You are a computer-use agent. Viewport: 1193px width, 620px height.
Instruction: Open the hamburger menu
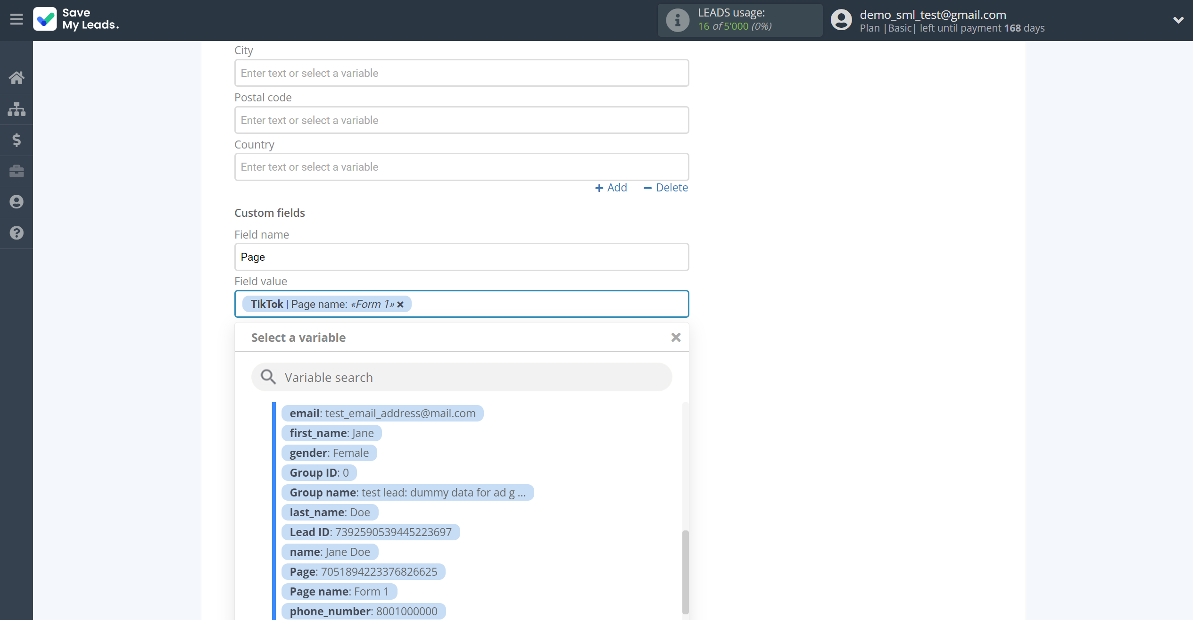pos(17,19)
